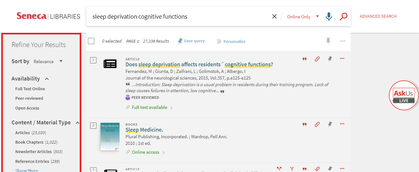Click permalink icon for Sleep Medicine book
This screenshot has width=419, height=172.
point(317,124)
